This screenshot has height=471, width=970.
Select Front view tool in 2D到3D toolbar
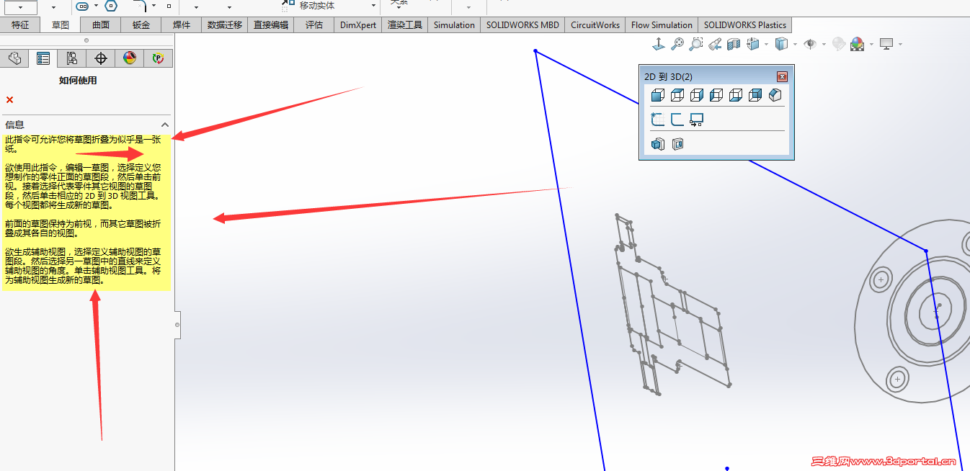pos(658,95)
